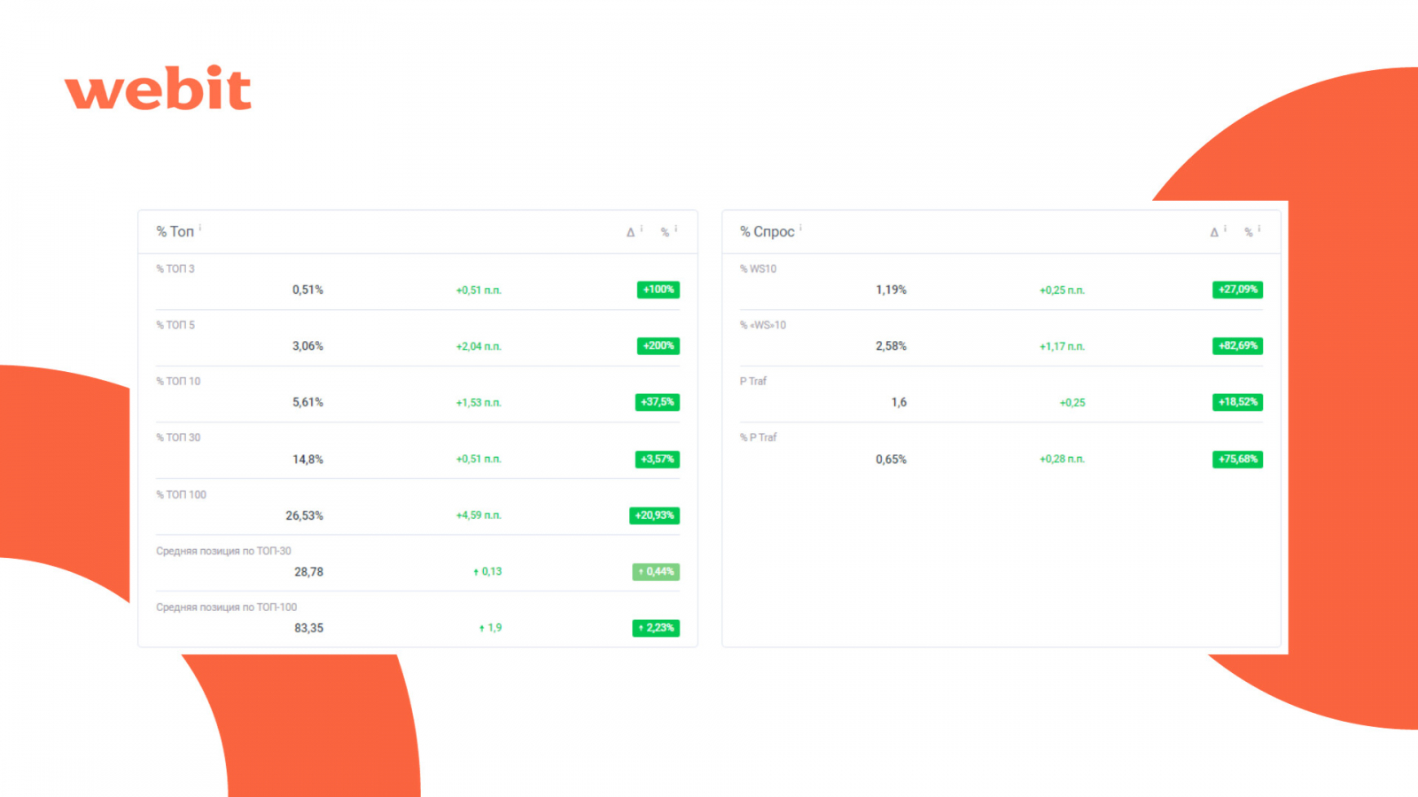1418x797 pixels.
Task: Click the green +27,09% badge
Action: (1237, 290)
